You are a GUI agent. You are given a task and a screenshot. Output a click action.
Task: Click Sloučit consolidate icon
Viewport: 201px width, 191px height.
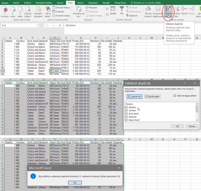pyautogui.click(x=184, y=11)
